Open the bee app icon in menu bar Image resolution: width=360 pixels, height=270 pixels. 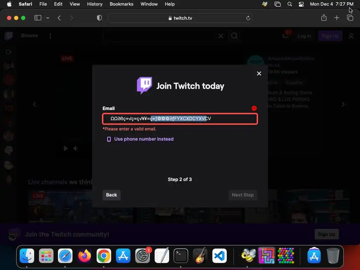[x=265, y=4]
